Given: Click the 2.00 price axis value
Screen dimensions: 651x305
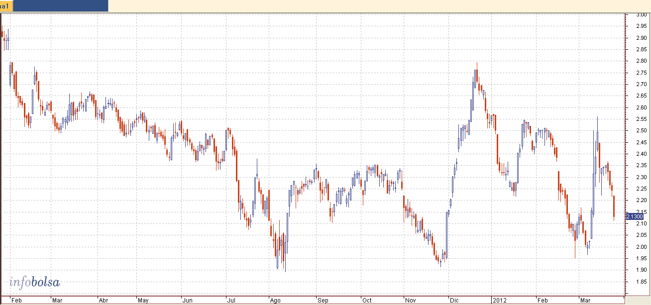Looking at the screenshot, I should (x=642, y=247).
